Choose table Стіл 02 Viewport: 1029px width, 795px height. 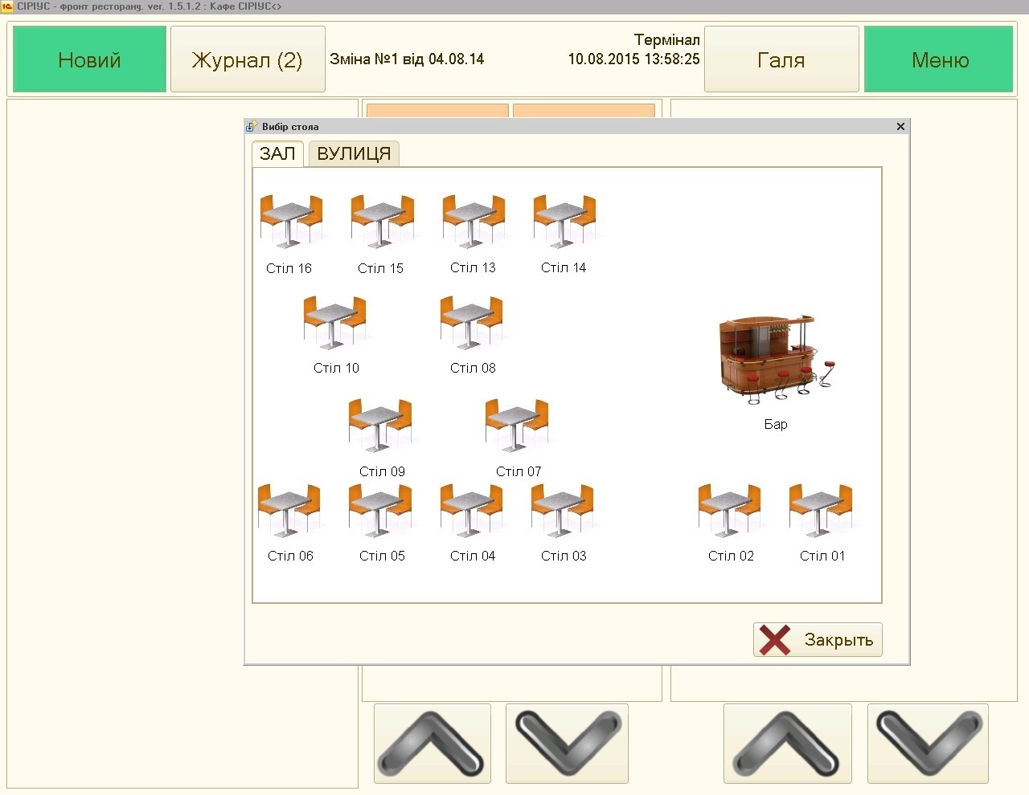coord(730,510)
